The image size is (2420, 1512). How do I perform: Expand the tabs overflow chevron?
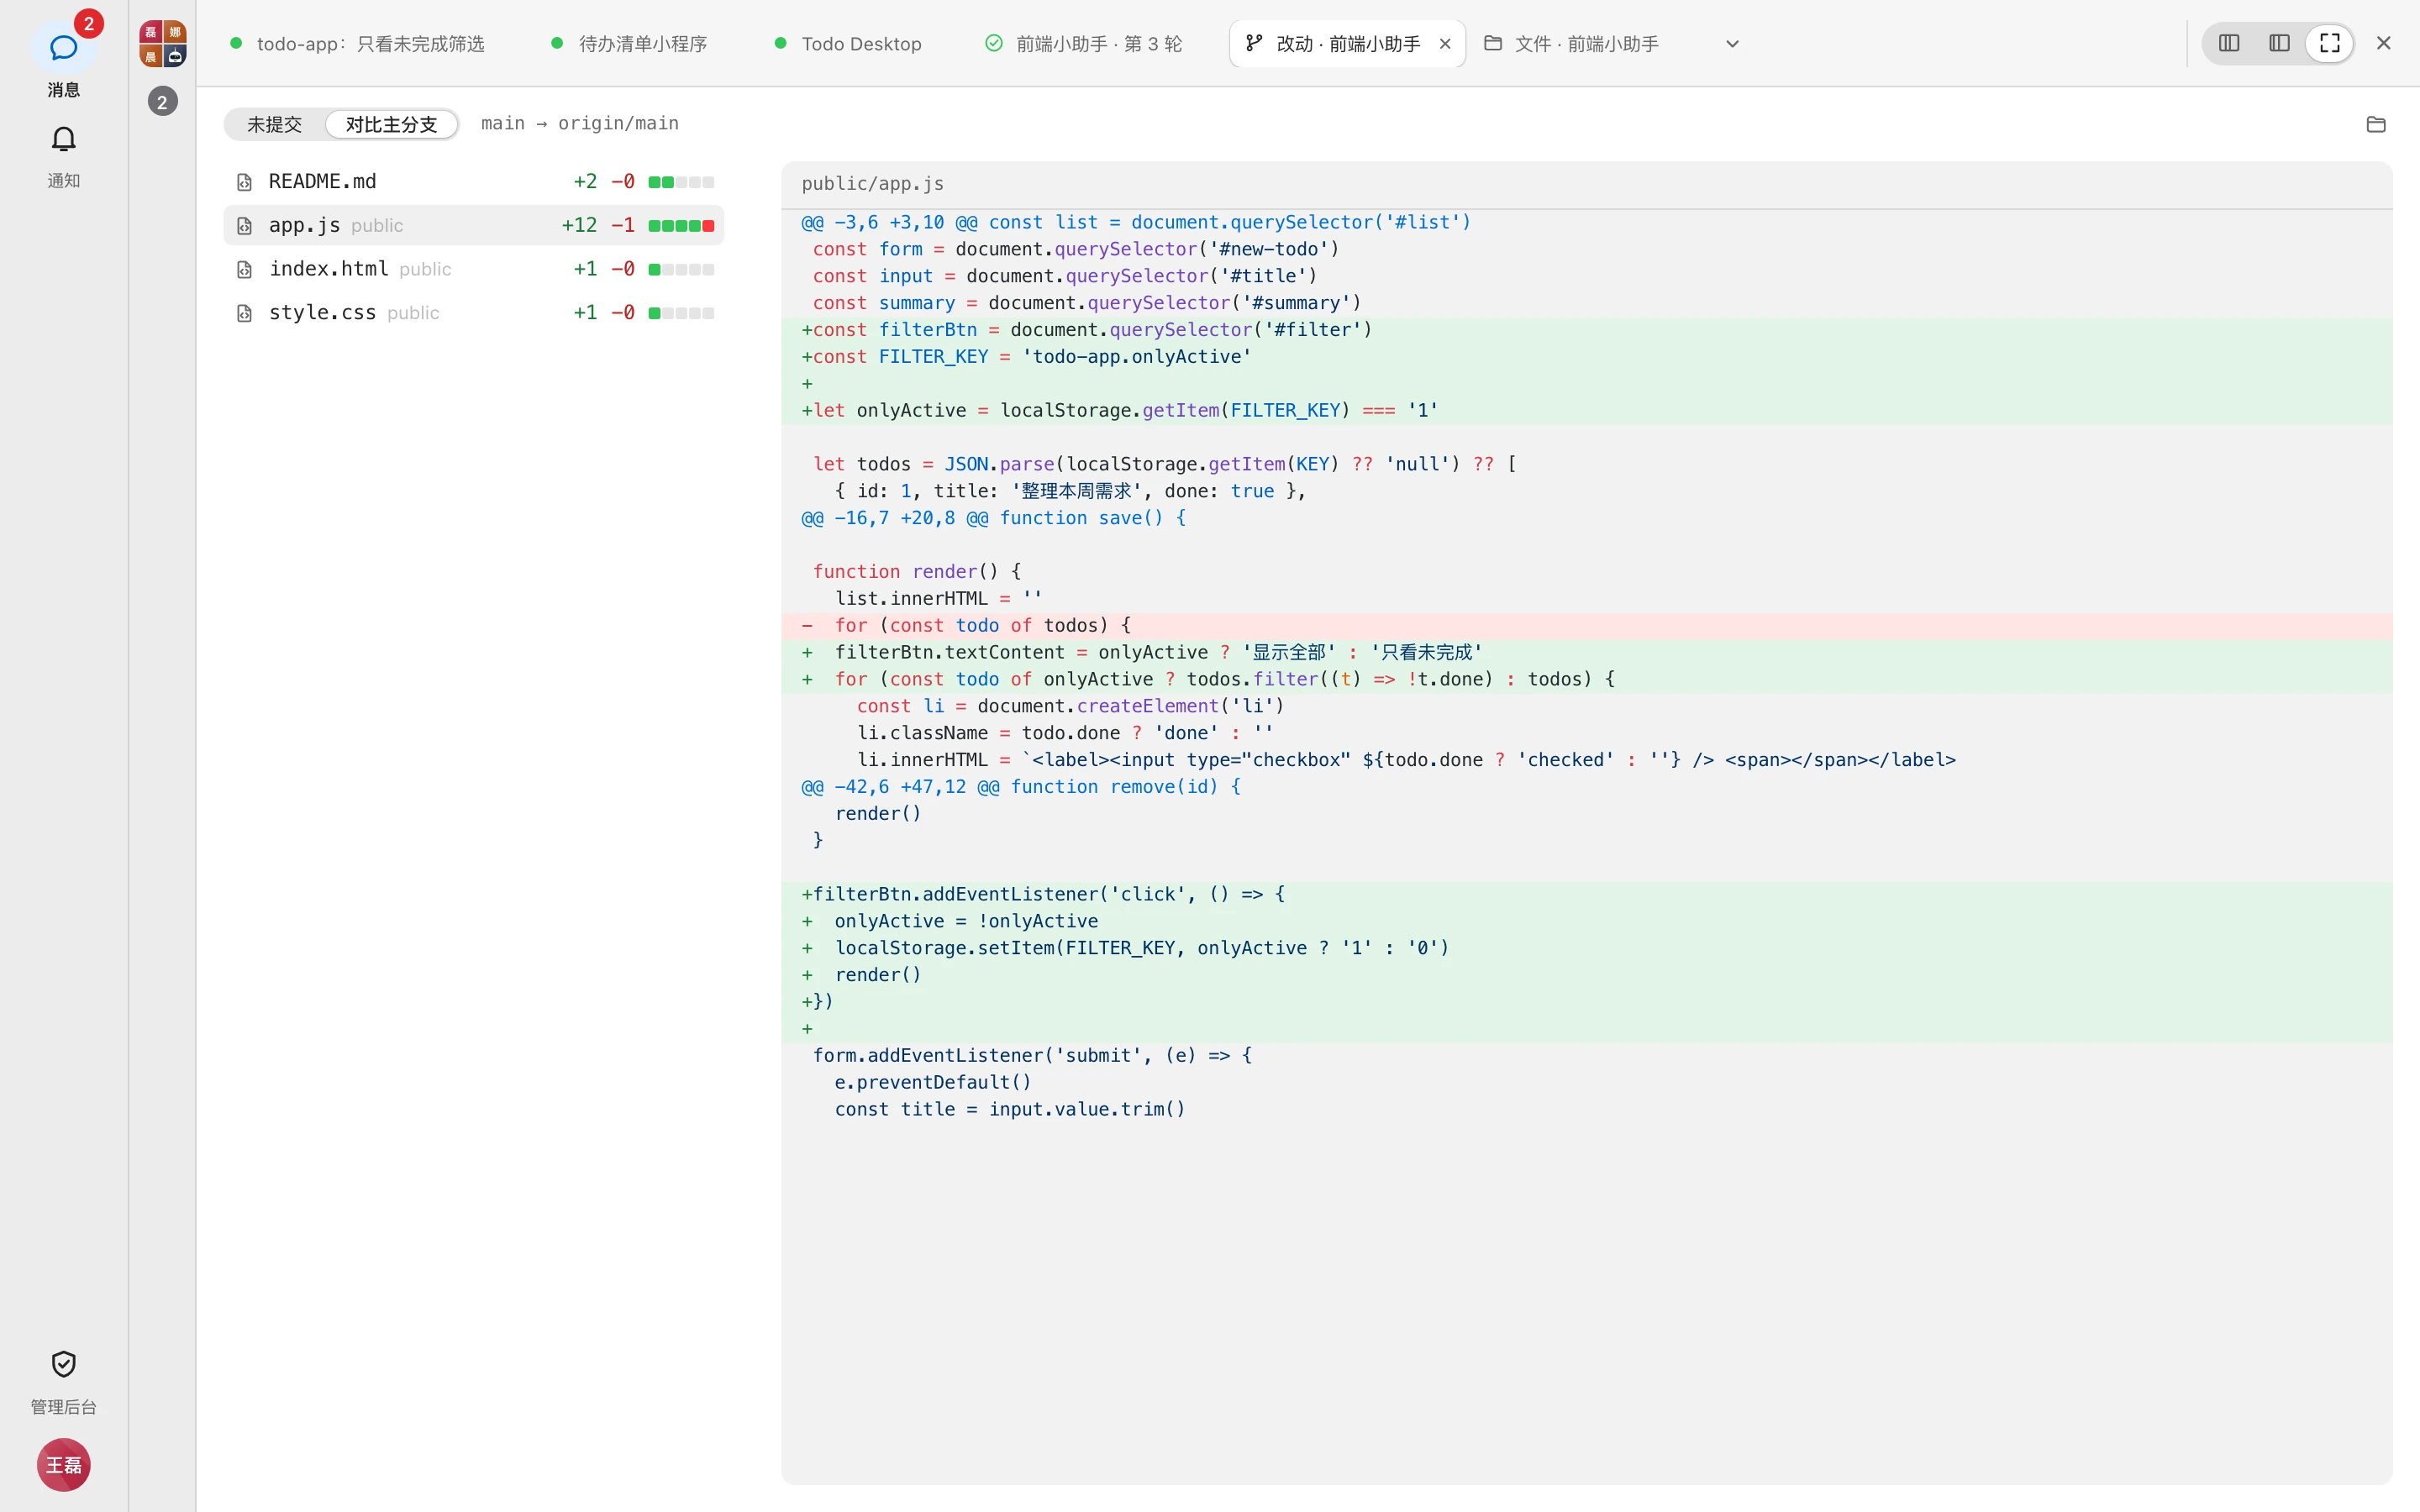click(x=1733, y=44)
